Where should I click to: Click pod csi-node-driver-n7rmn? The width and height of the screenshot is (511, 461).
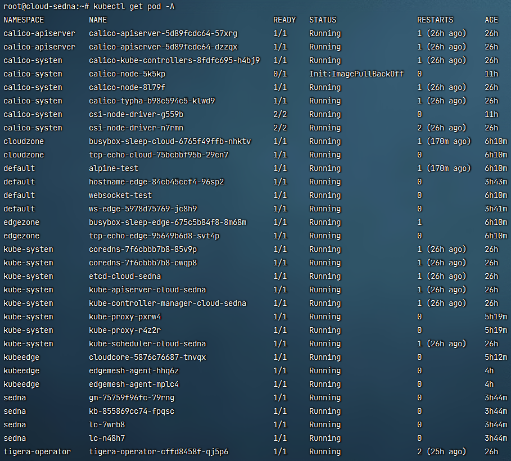(136, 128)
